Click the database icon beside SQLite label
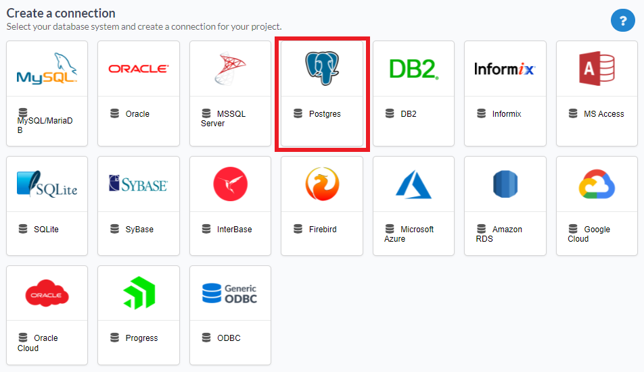Viewport: 644px width, 372px height. pyautogui.click(x=23, y=229)
